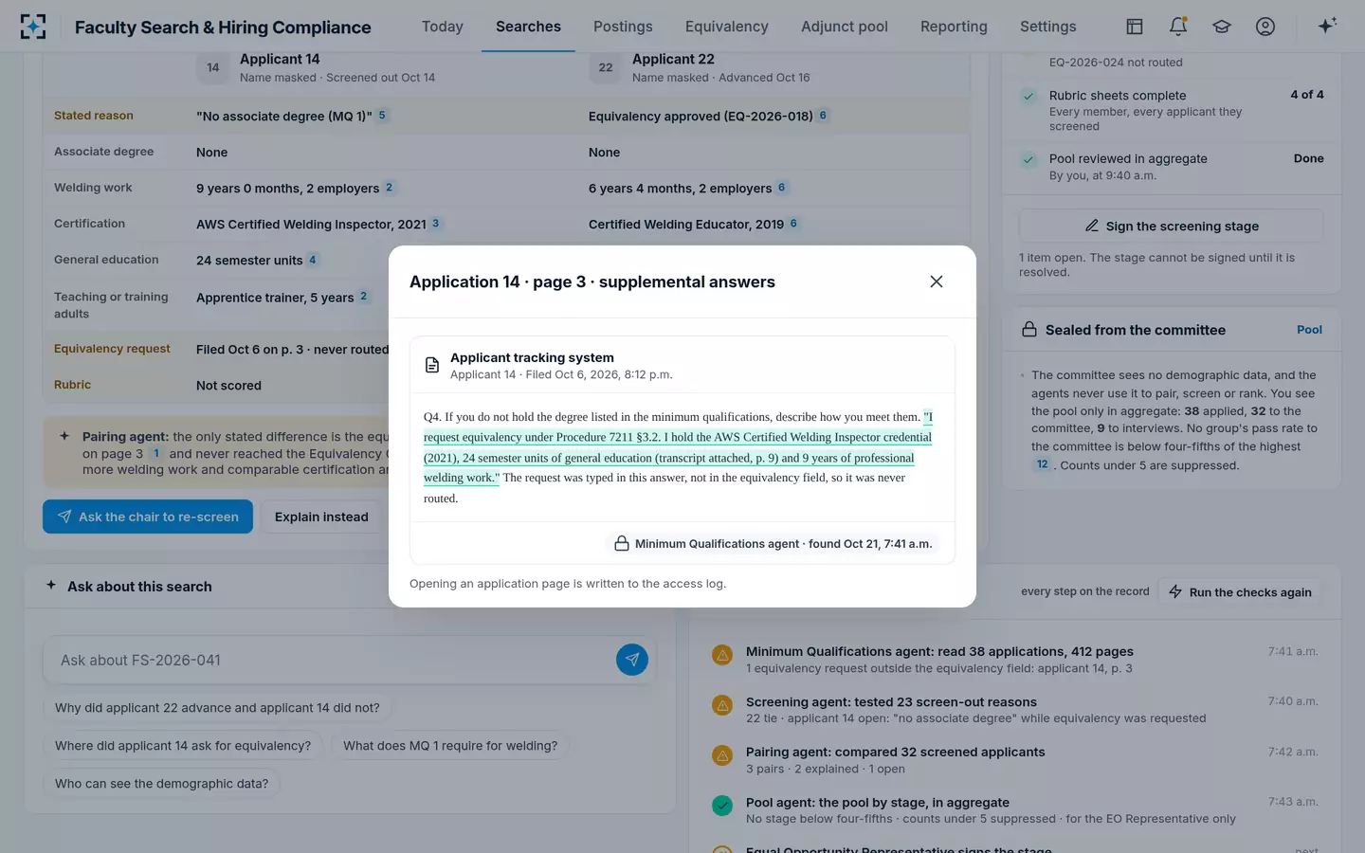
Task: Switch to the Today tab
Action: tap(443, 27)
